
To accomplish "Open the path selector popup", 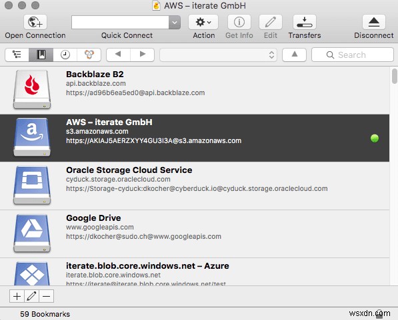I will click(x=218, y=55).
